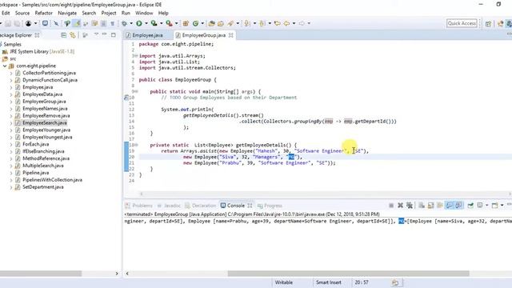Click Remove All Terminated Launches icon
Image resolution: width=512 pixels, height=288 pixels.
pos(410,205)
